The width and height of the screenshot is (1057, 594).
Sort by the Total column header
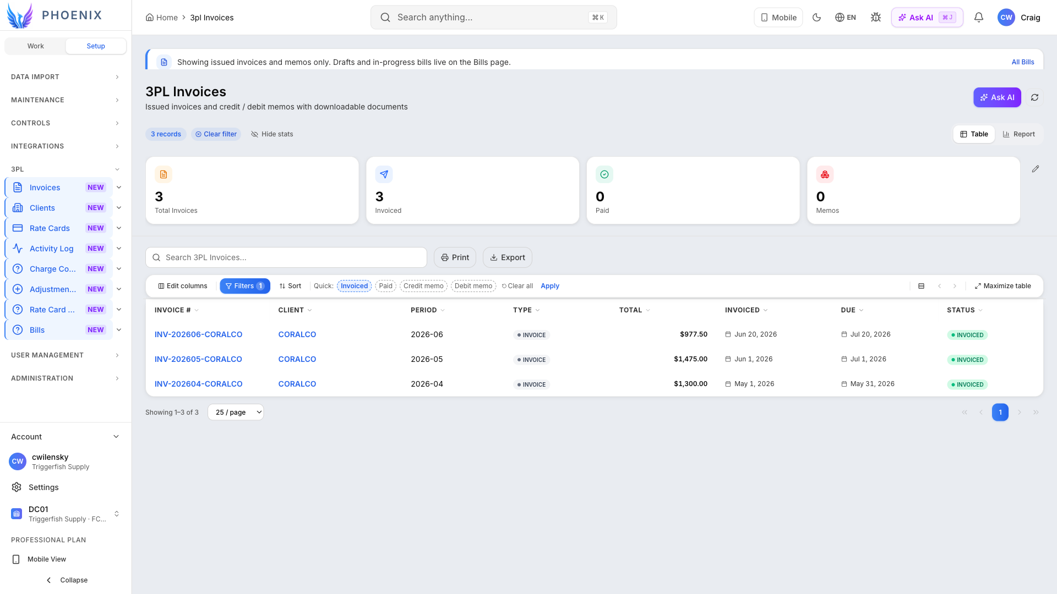point(634,310)
